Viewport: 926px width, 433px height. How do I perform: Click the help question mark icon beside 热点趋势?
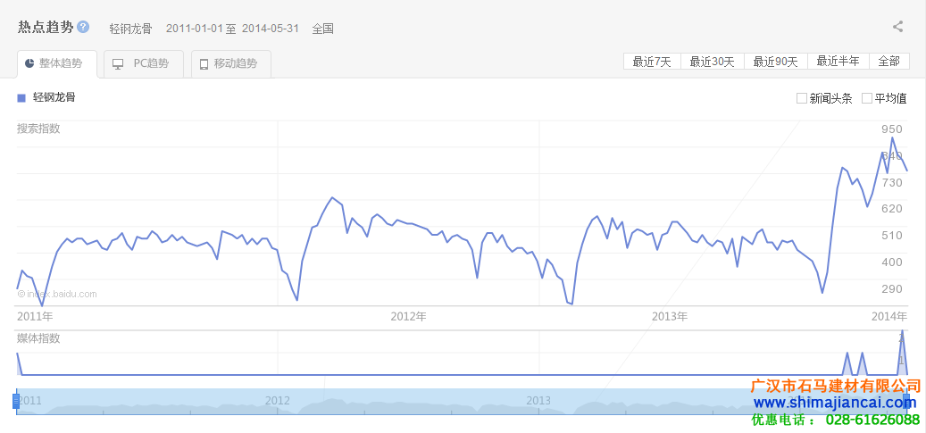(x=83, y=27)
